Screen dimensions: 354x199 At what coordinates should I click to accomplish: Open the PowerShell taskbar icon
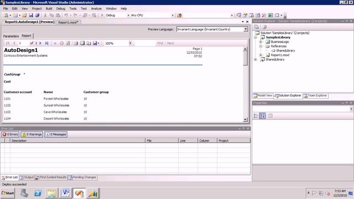pyautogui.click(x=38, y=193)
